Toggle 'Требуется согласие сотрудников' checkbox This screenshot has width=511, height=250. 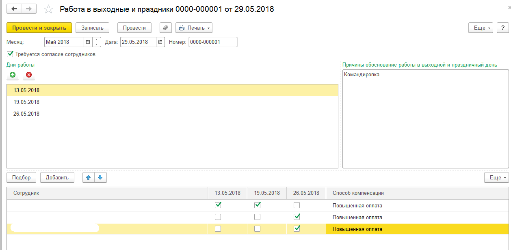tap(10, 54)
